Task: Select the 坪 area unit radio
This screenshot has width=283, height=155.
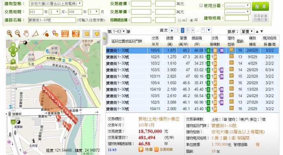Action: click(x=191, y=20)
